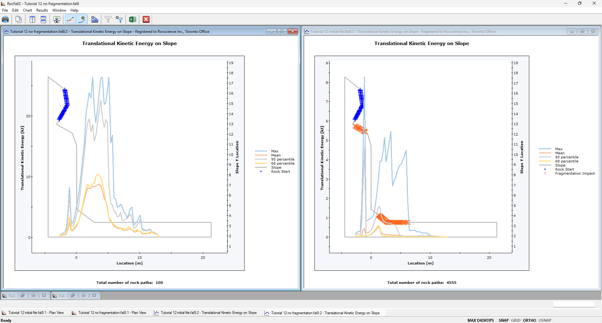Open display options monitor icon
602x323 pixels.
57,19
